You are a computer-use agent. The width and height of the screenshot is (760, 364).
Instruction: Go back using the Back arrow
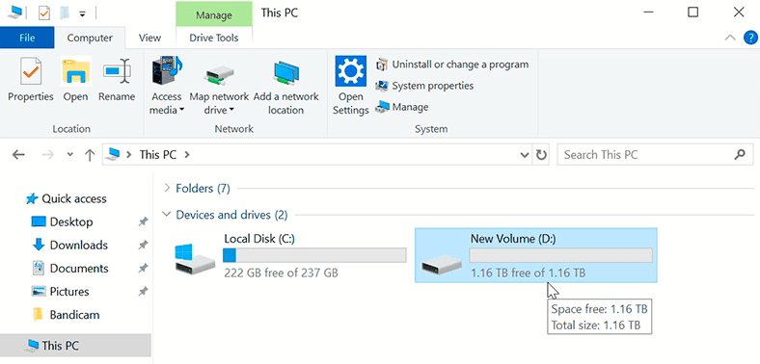pyautogui.click(x=18, y=155)
